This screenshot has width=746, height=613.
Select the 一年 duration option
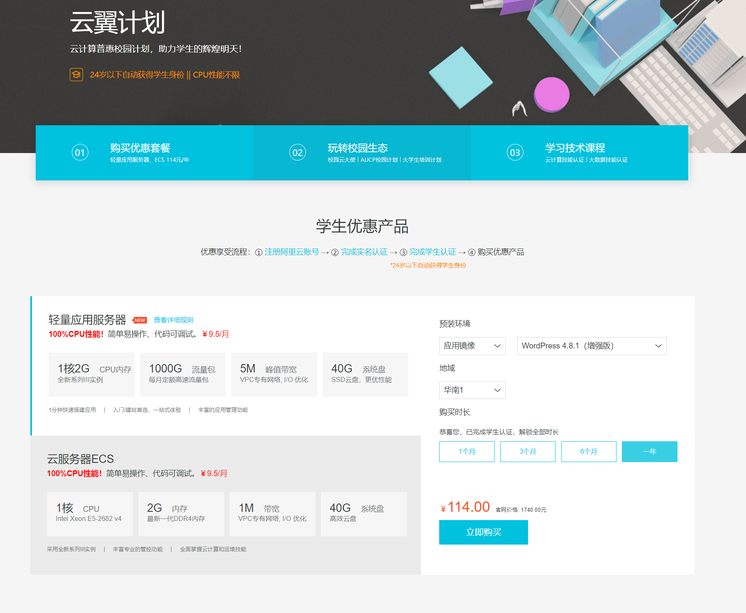(650, 452)
